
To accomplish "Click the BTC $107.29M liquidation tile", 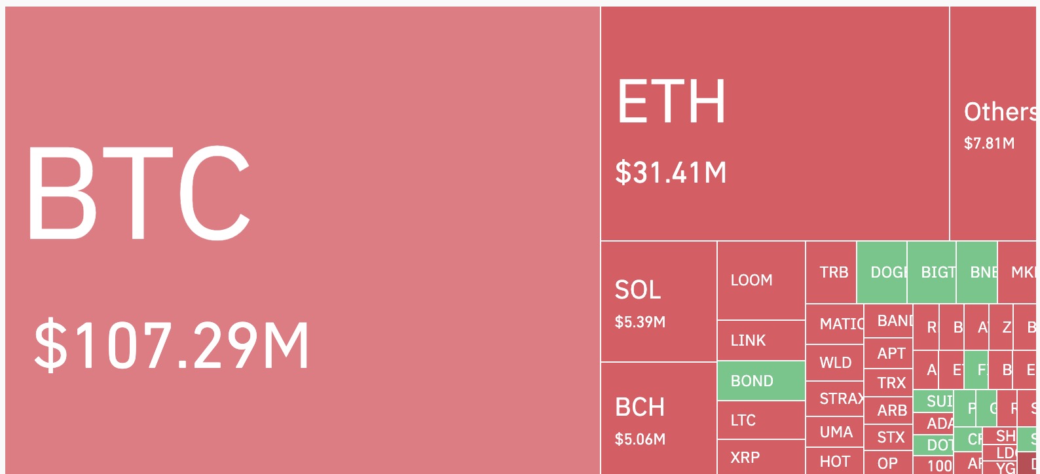I will 303,240.
